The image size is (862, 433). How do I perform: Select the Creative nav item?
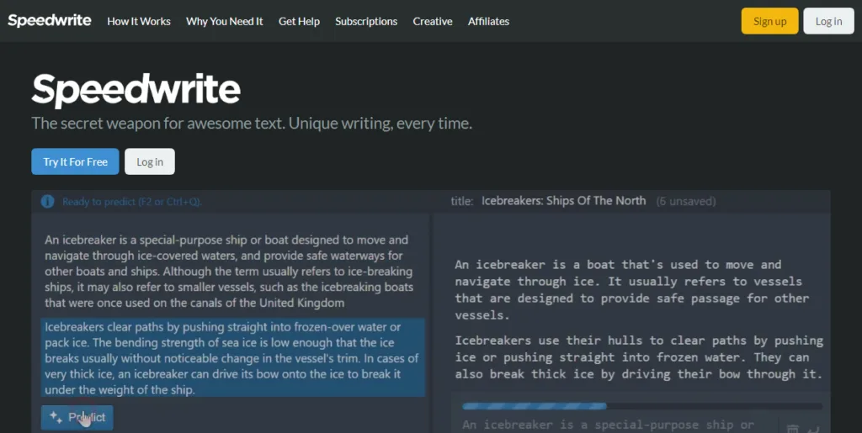pyautogui.click(x=433, y=21)
